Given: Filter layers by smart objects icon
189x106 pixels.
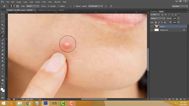Looking at the screenshot, I should 176,15.
